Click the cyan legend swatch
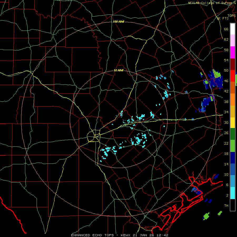 click(x=233, y=193)
